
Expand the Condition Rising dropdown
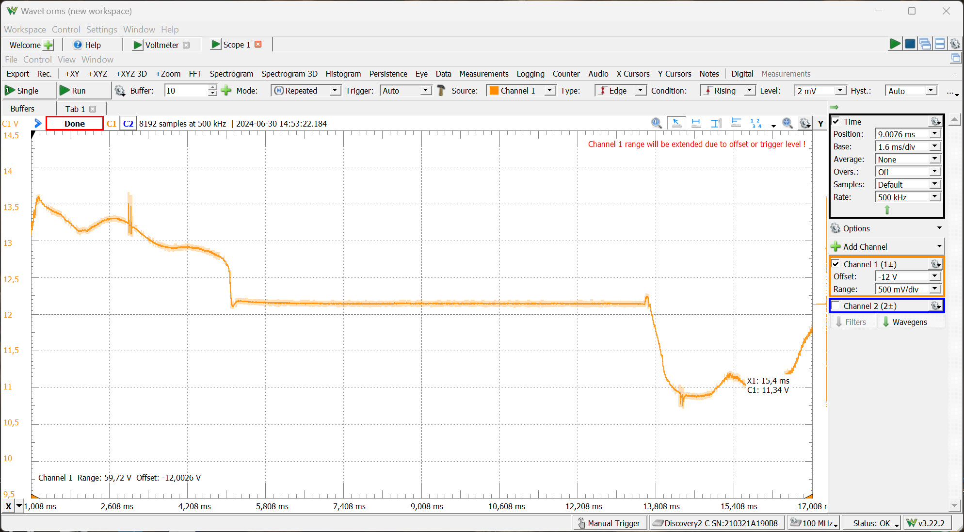pyautogui.click(x=749, y=91)
